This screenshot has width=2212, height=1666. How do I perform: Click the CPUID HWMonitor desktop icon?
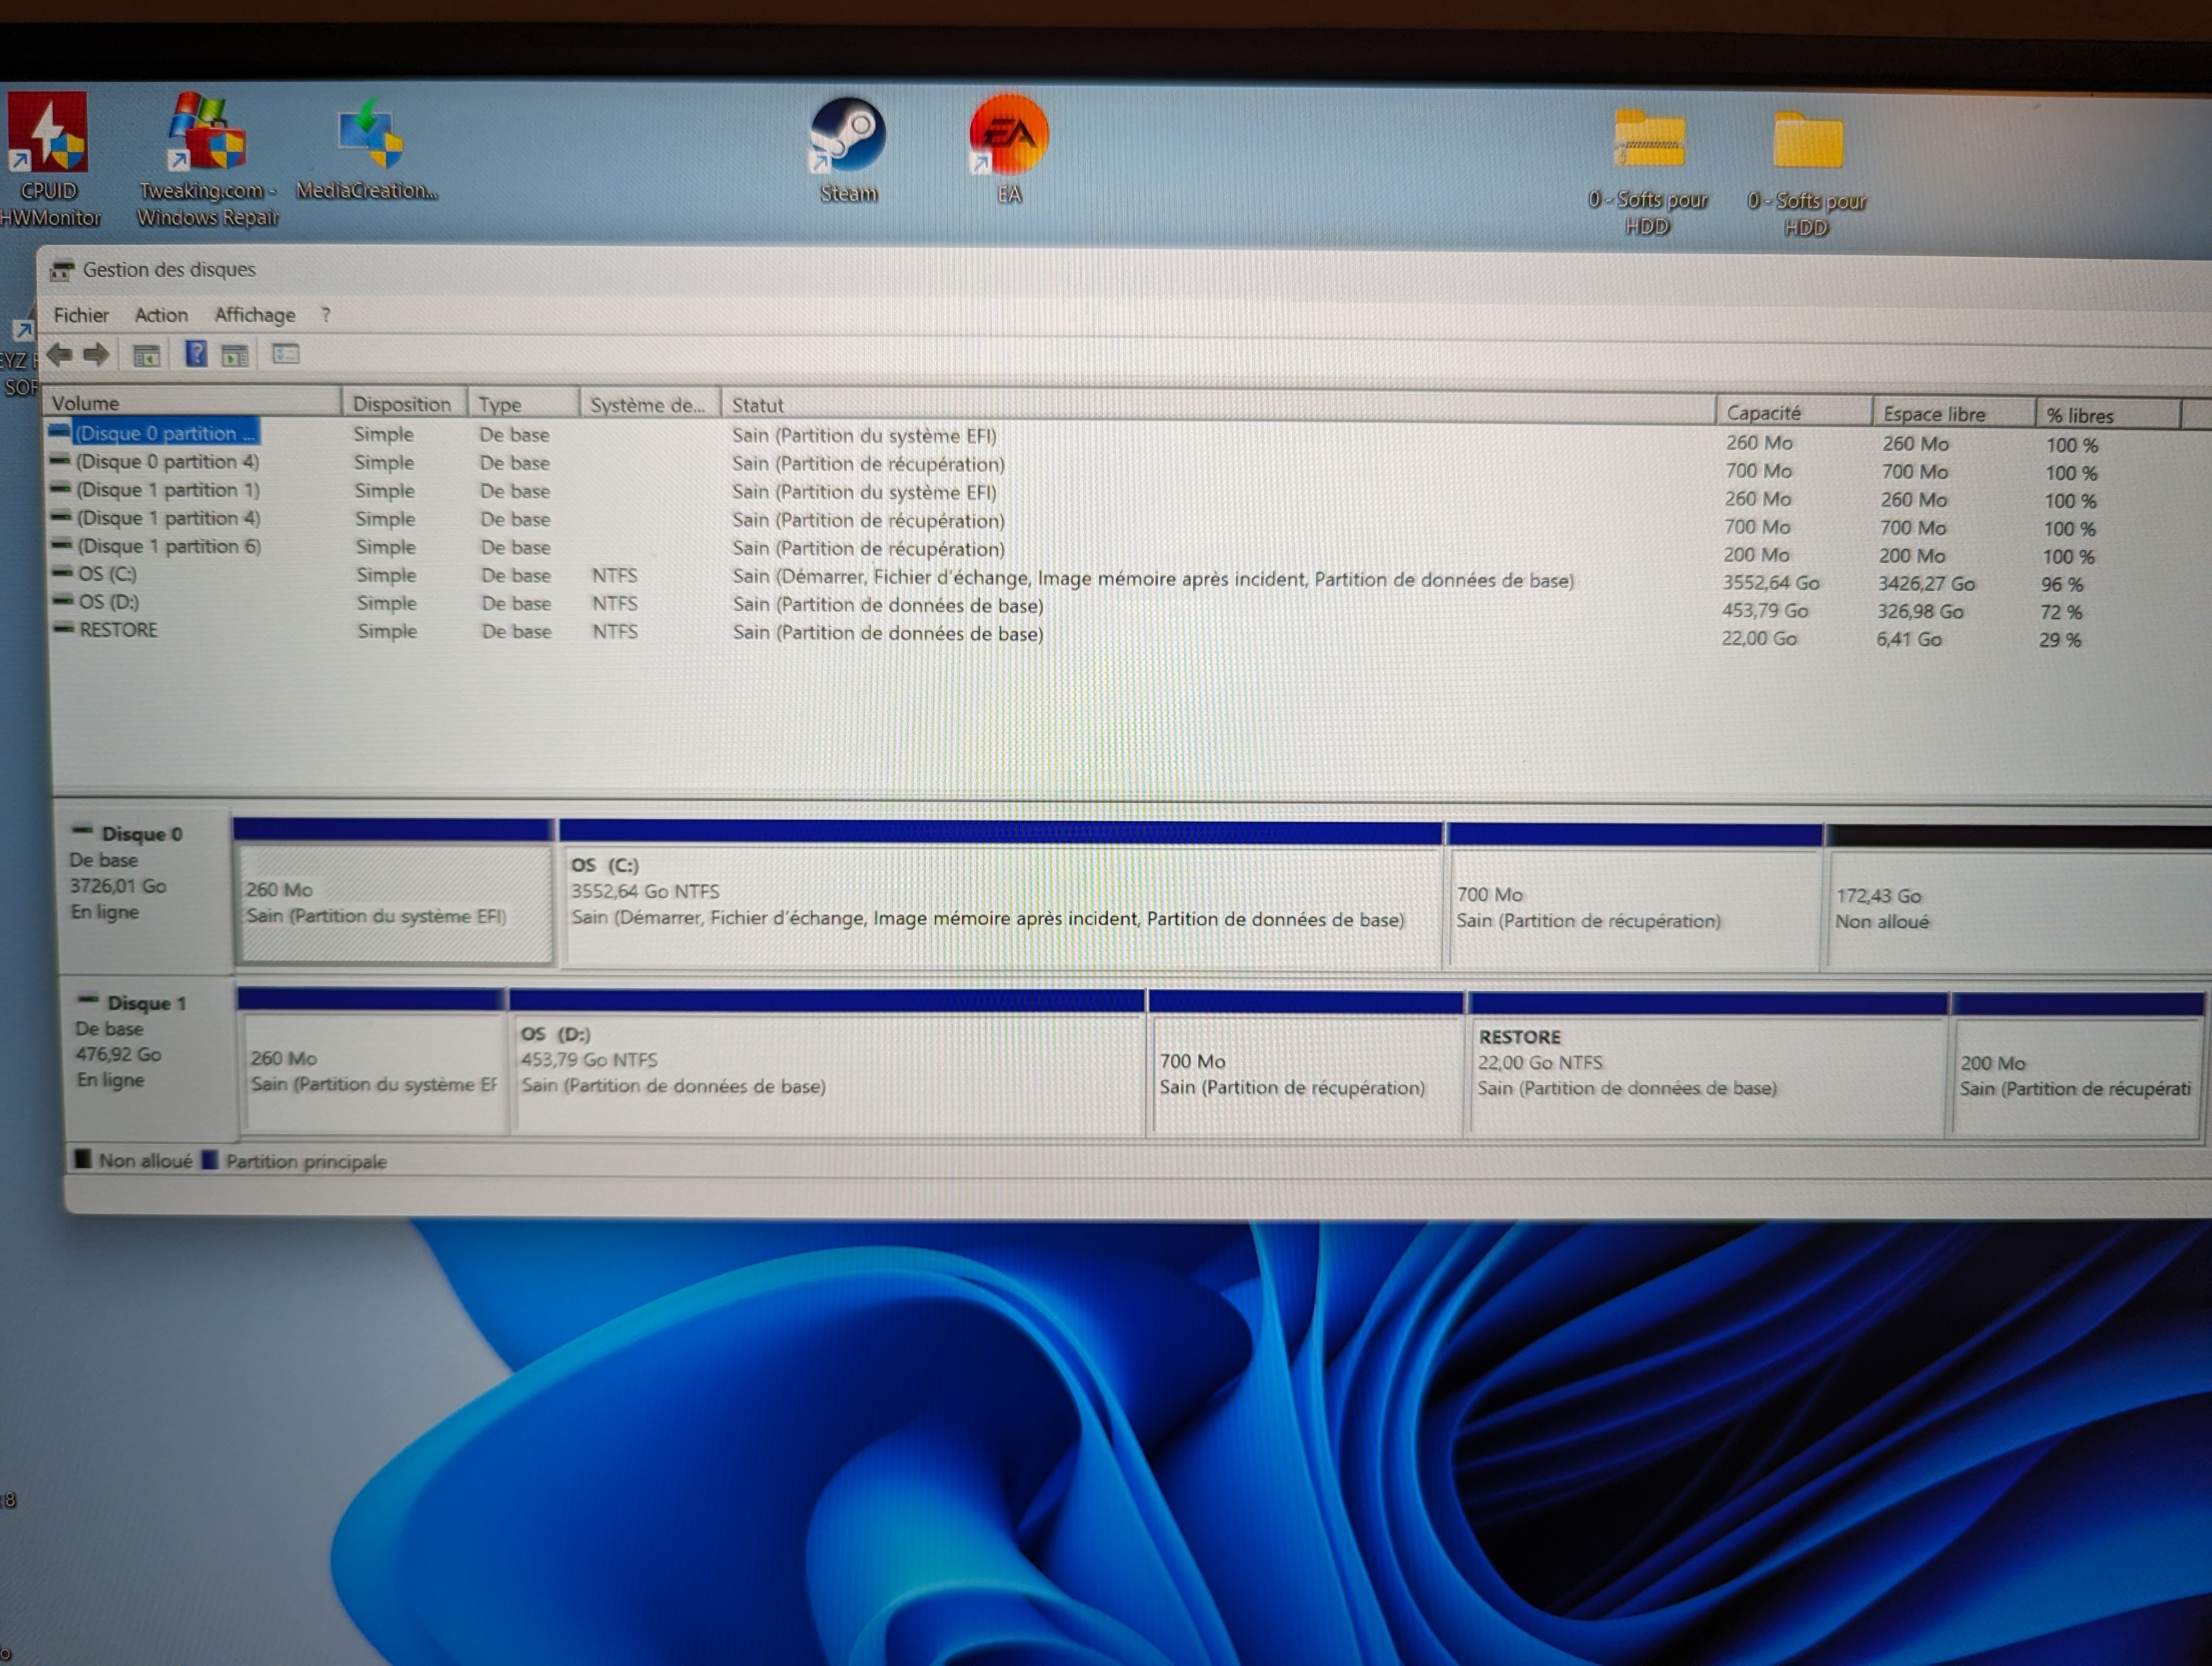(x=48, y=140)
